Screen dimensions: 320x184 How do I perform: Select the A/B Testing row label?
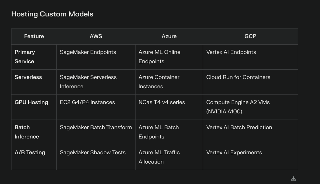pyautogui.click(x=34, y=157)
